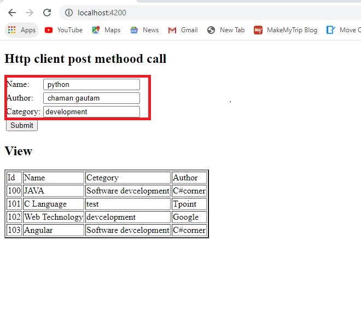Screen dimensions: 361x311
Task: Click the cell with Id 100
Action: click(14, 191)
